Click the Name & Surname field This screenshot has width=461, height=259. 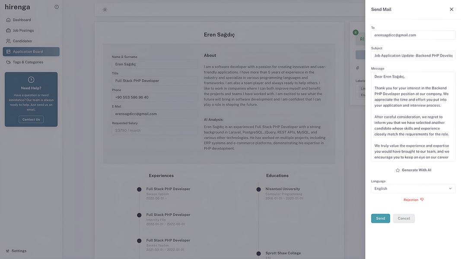pos(155,64)
